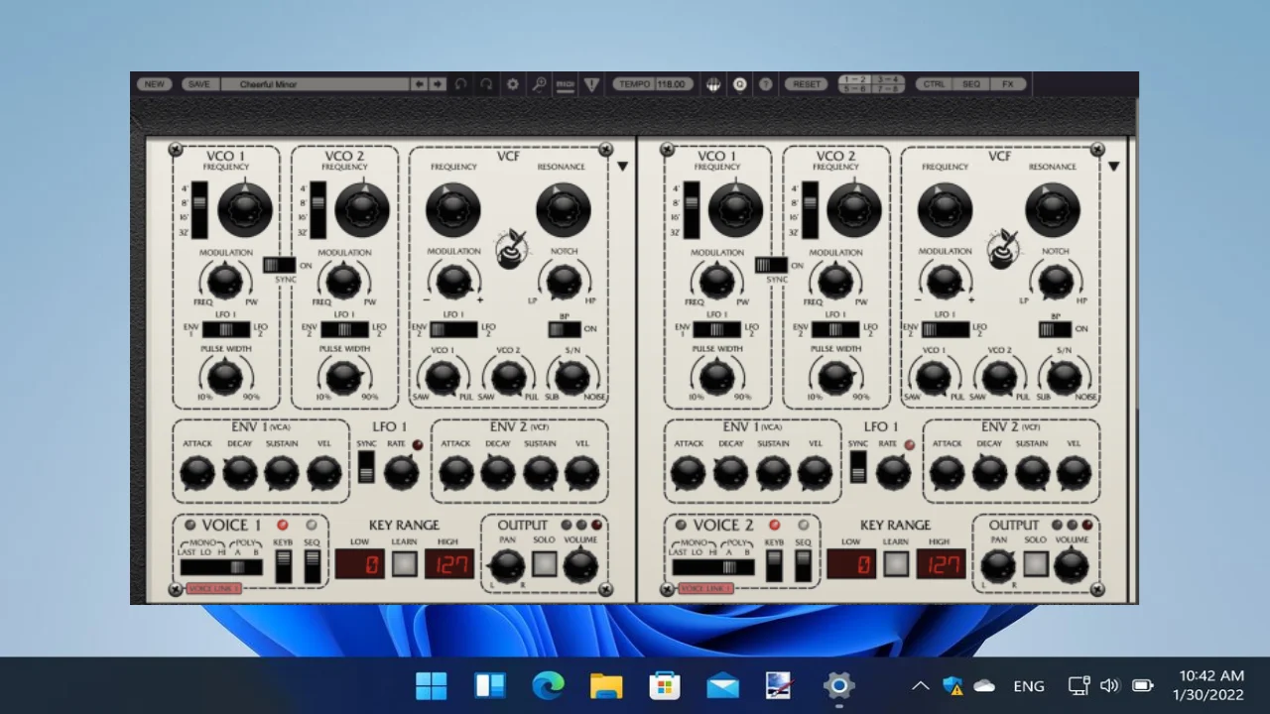This screenshot has width=1270, height=714.
Task: Click Voice 1 VCO 1 frequency knob
Action: 245,208
